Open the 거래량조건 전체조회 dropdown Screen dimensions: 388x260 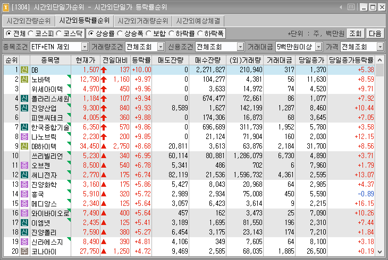click(x=161, y=47)
